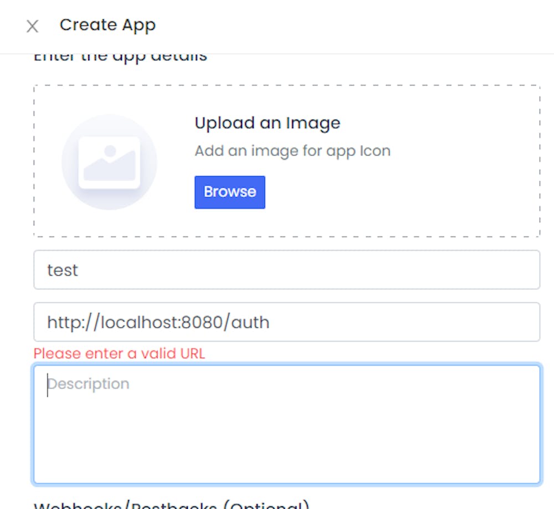
Task: Click the 'Upload an Image' label
Action: (x=268, y=123)
